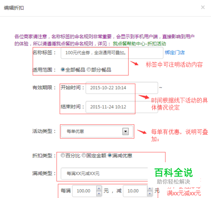211x198 pixels.
Task: Decrease the 每满 amount with down arrow
Action: 99,194
